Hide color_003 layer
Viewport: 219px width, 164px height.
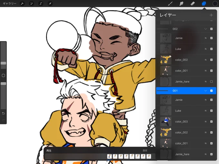(x=212, y=122)
